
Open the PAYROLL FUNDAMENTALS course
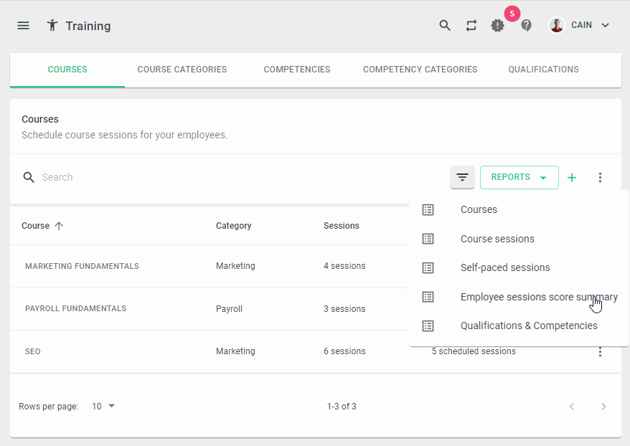pos(75,309)
